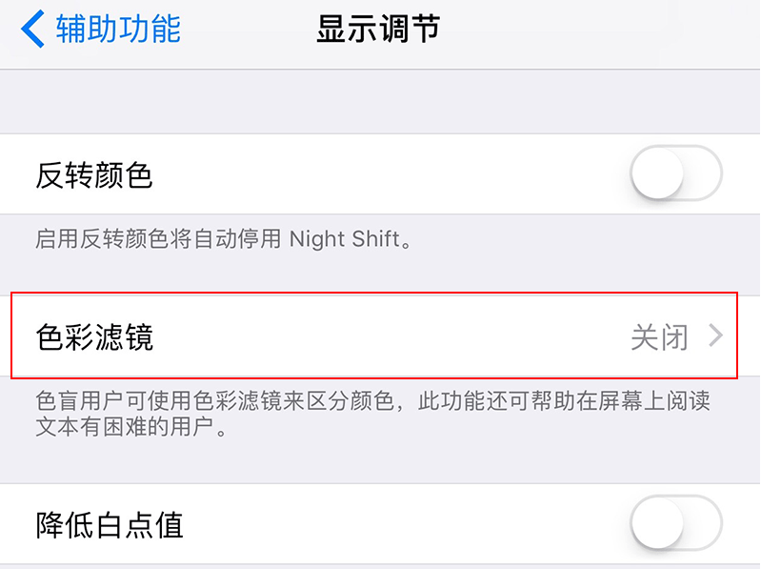Tap the 显示调节 page title
This screenshot has width=761, height=569.
[x=378, y=30]
